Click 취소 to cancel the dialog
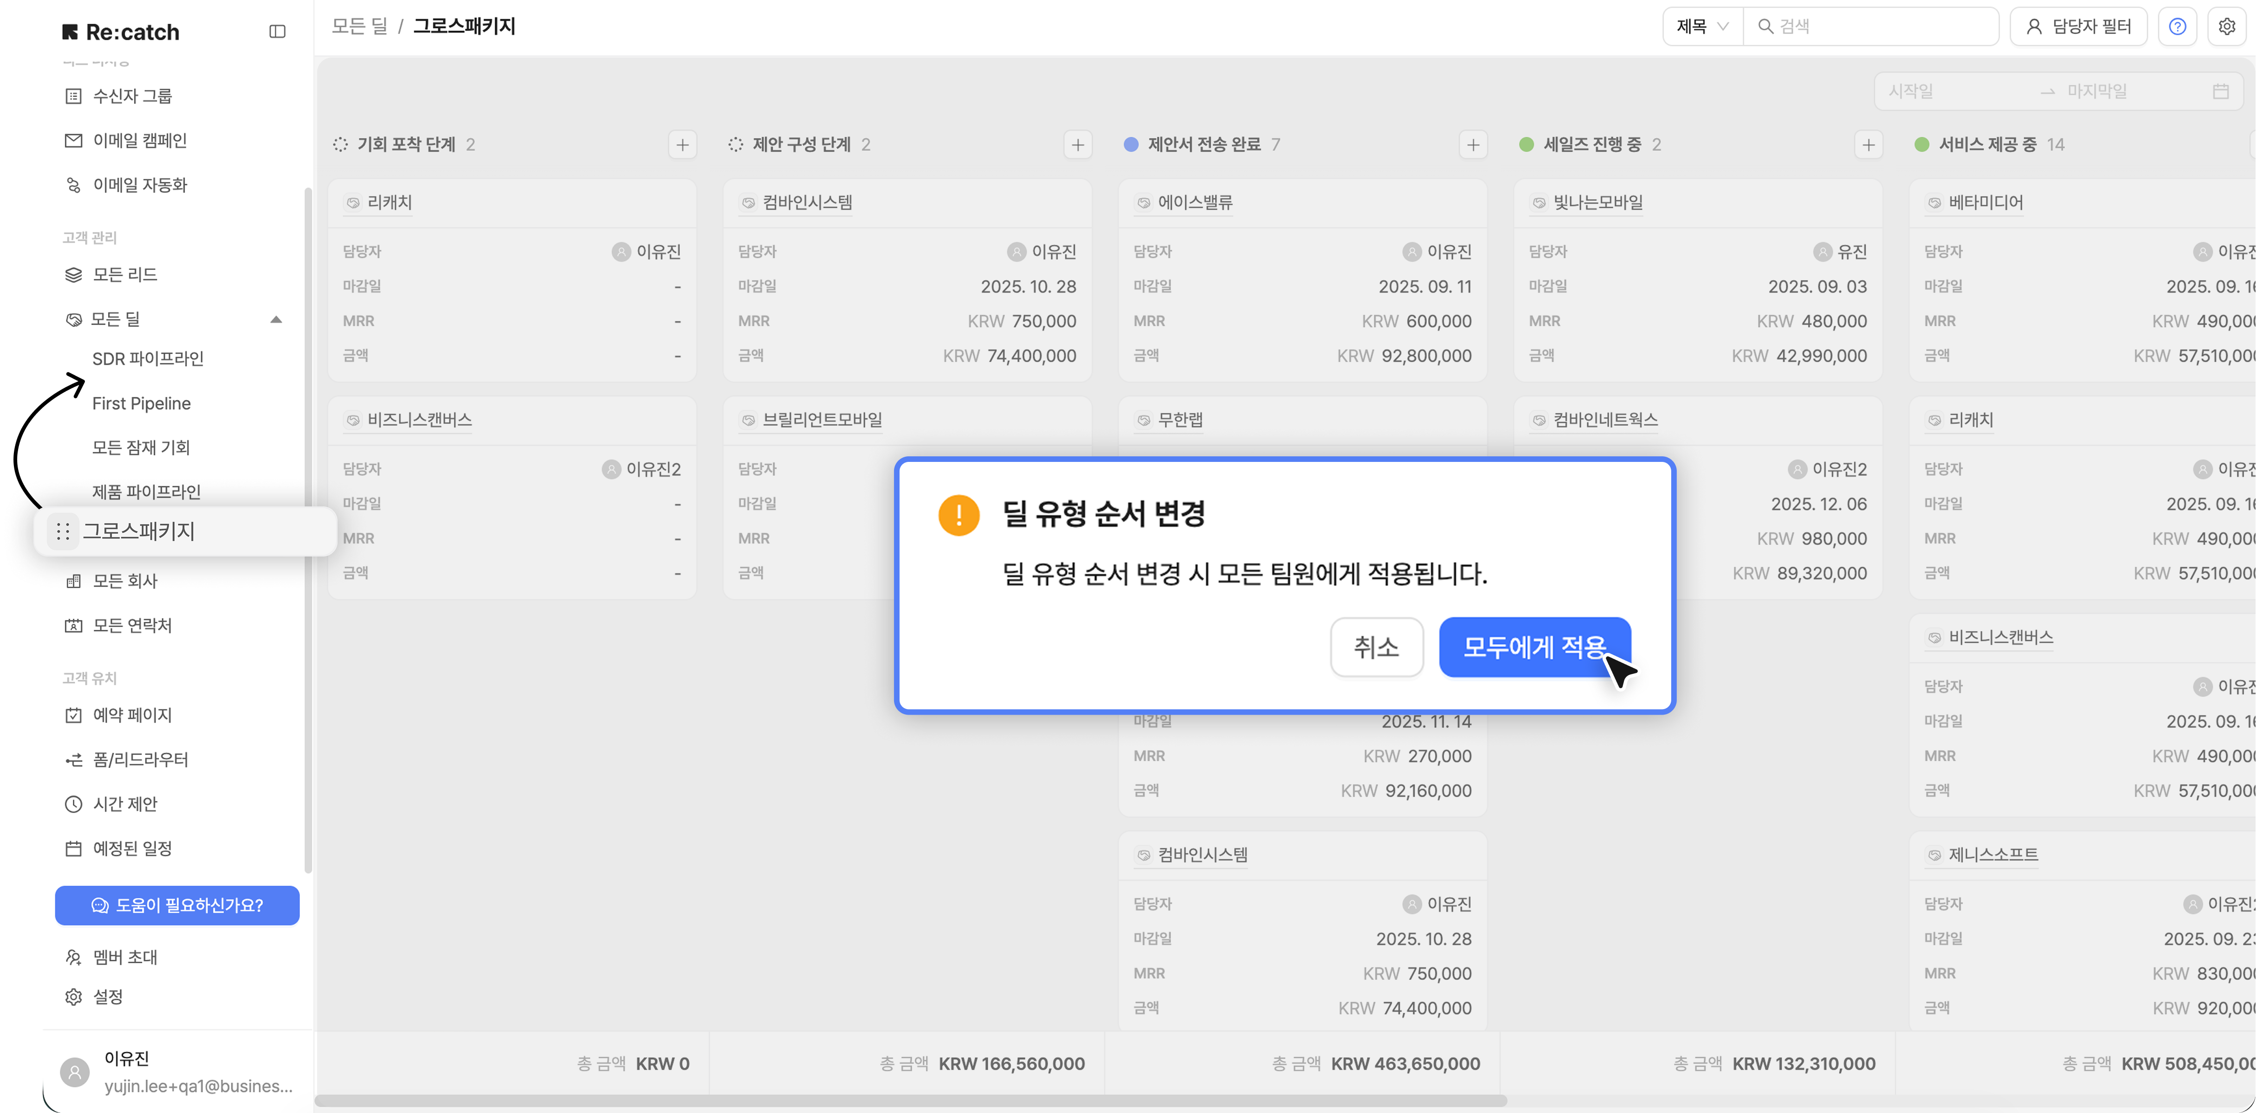This screenshot has height=1113, width=2256. tap(1376, 647)
